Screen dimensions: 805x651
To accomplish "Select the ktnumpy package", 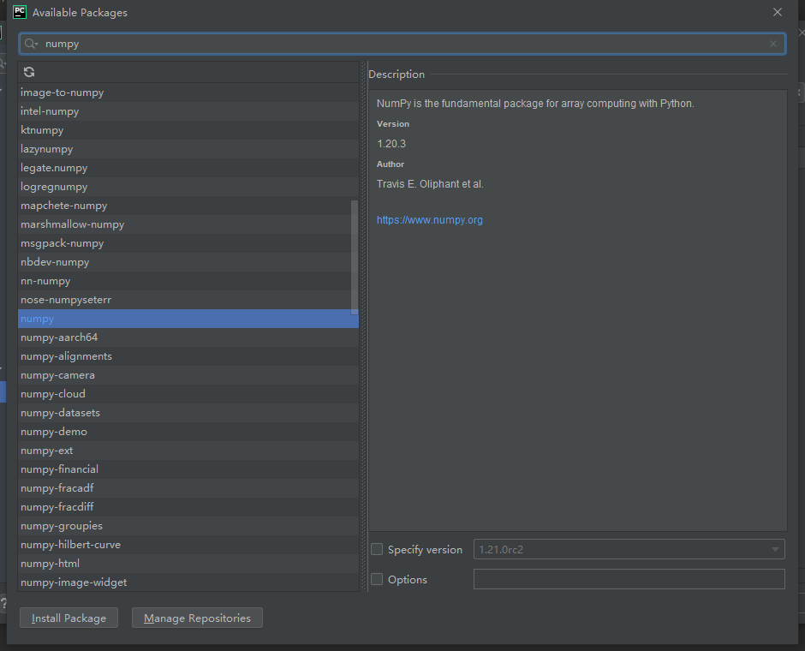I will click(x=42, y=129).
